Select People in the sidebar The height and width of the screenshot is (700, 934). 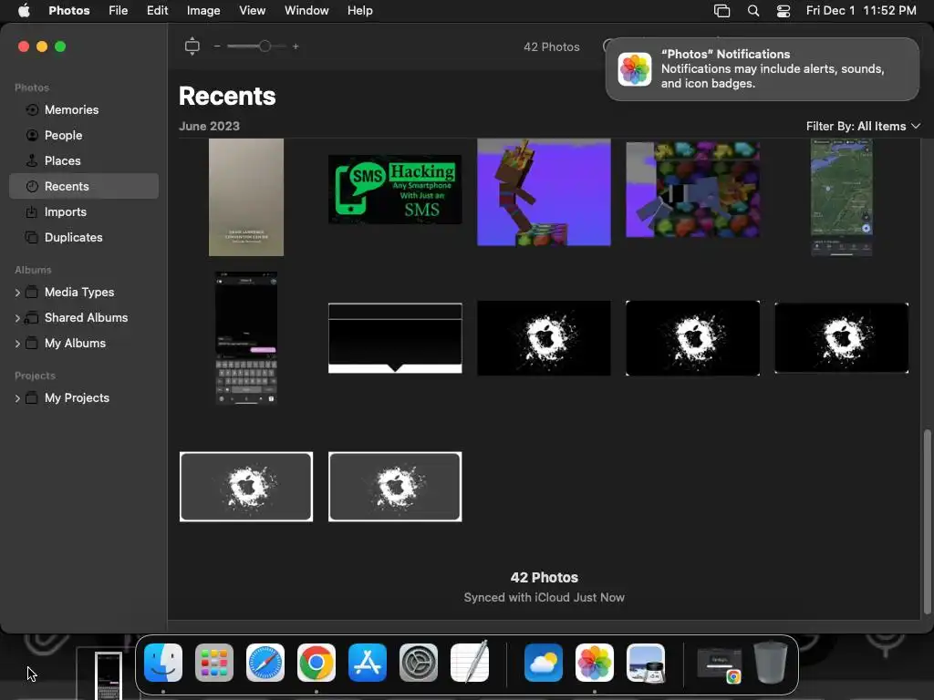click(x=83, y=135)
